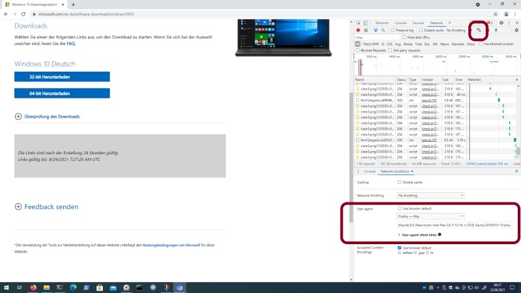Bookmark this page with the star icon

(x=496, y=14)
